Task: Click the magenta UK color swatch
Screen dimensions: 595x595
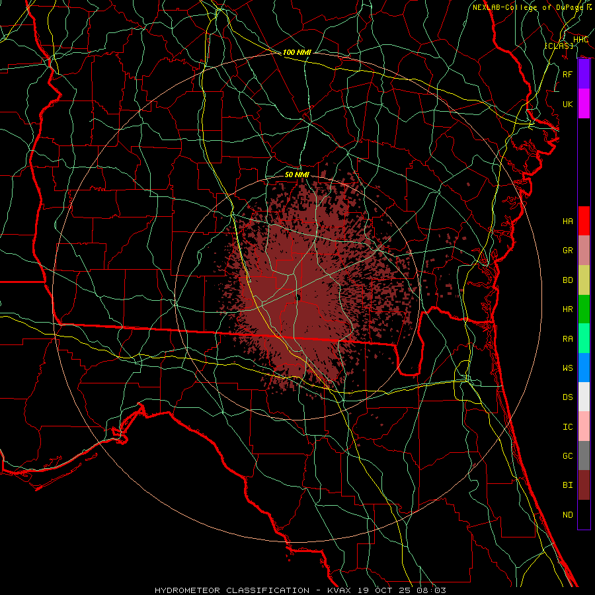Action: click(584, 104)
